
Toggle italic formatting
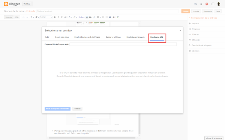pyautogui.click(x=58, y=17)
